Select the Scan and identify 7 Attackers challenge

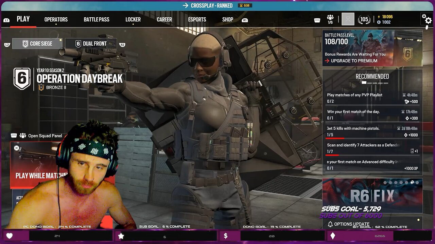pyautogui.click(x=372, y=148)
